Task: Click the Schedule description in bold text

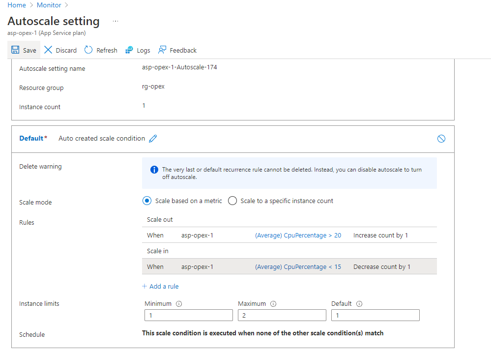Action: pyautogui.click(x=263, y=333)
